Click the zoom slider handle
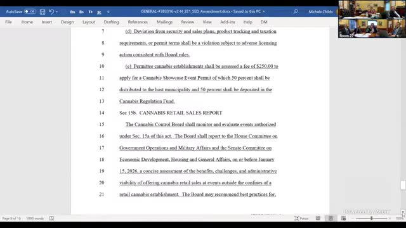This screenshot has height=228, width=406. click(x=372, y=218)
